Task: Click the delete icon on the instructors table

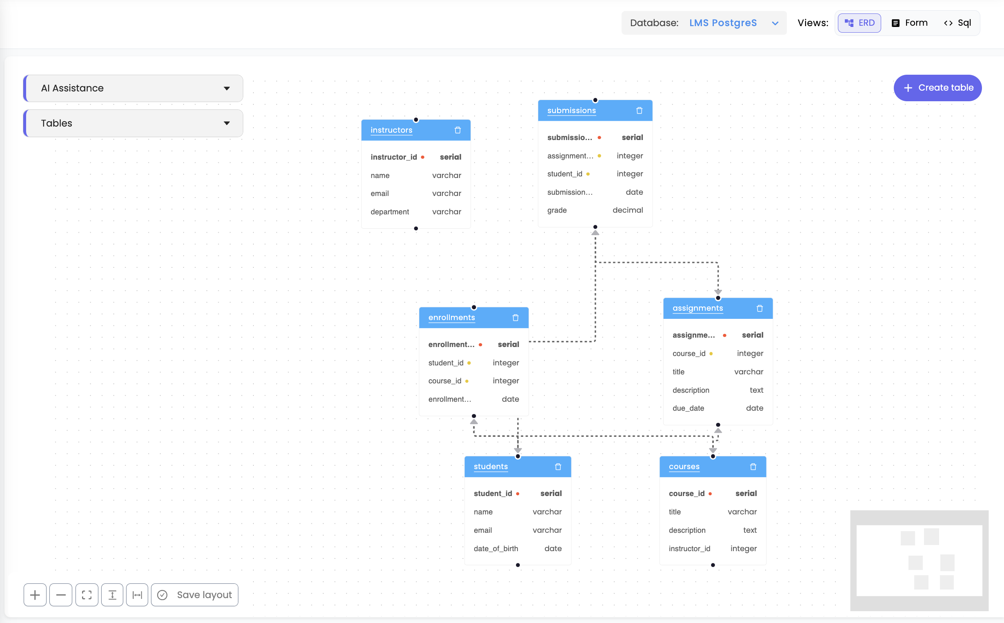Action: click(457, 130)
